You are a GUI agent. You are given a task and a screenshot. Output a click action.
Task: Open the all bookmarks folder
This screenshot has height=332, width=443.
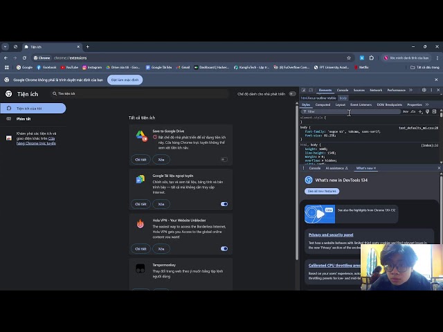(424, 68)
